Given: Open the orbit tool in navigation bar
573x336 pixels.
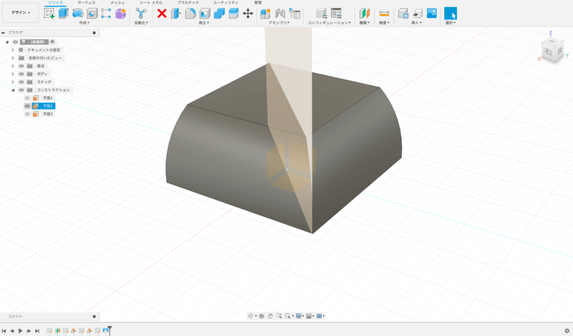Looking at the screenshot, I should (x=251, y=316).
